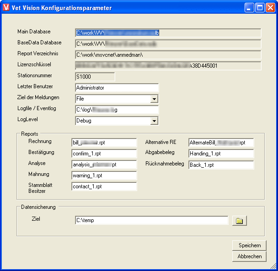Click the Alternative RE label

(160, 142)
